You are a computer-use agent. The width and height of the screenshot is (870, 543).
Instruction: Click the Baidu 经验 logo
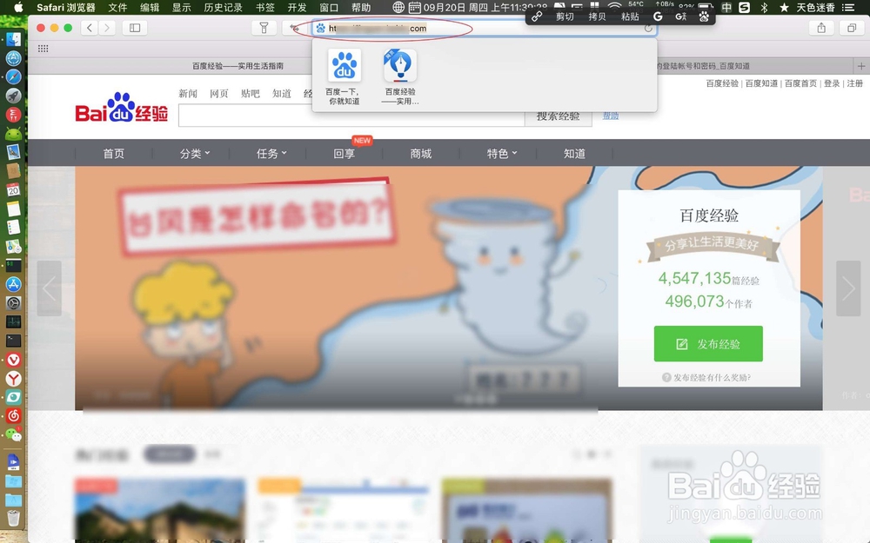(x=122, y=108)
